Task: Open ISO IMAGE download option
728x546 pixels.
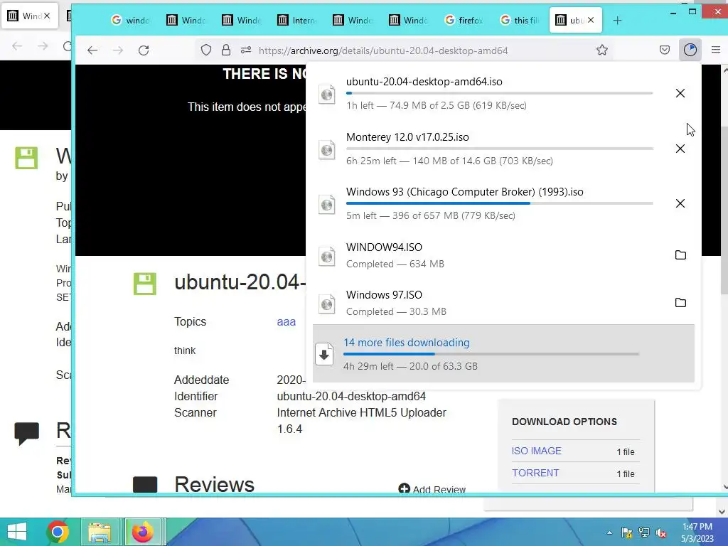Action: point(536,451)
